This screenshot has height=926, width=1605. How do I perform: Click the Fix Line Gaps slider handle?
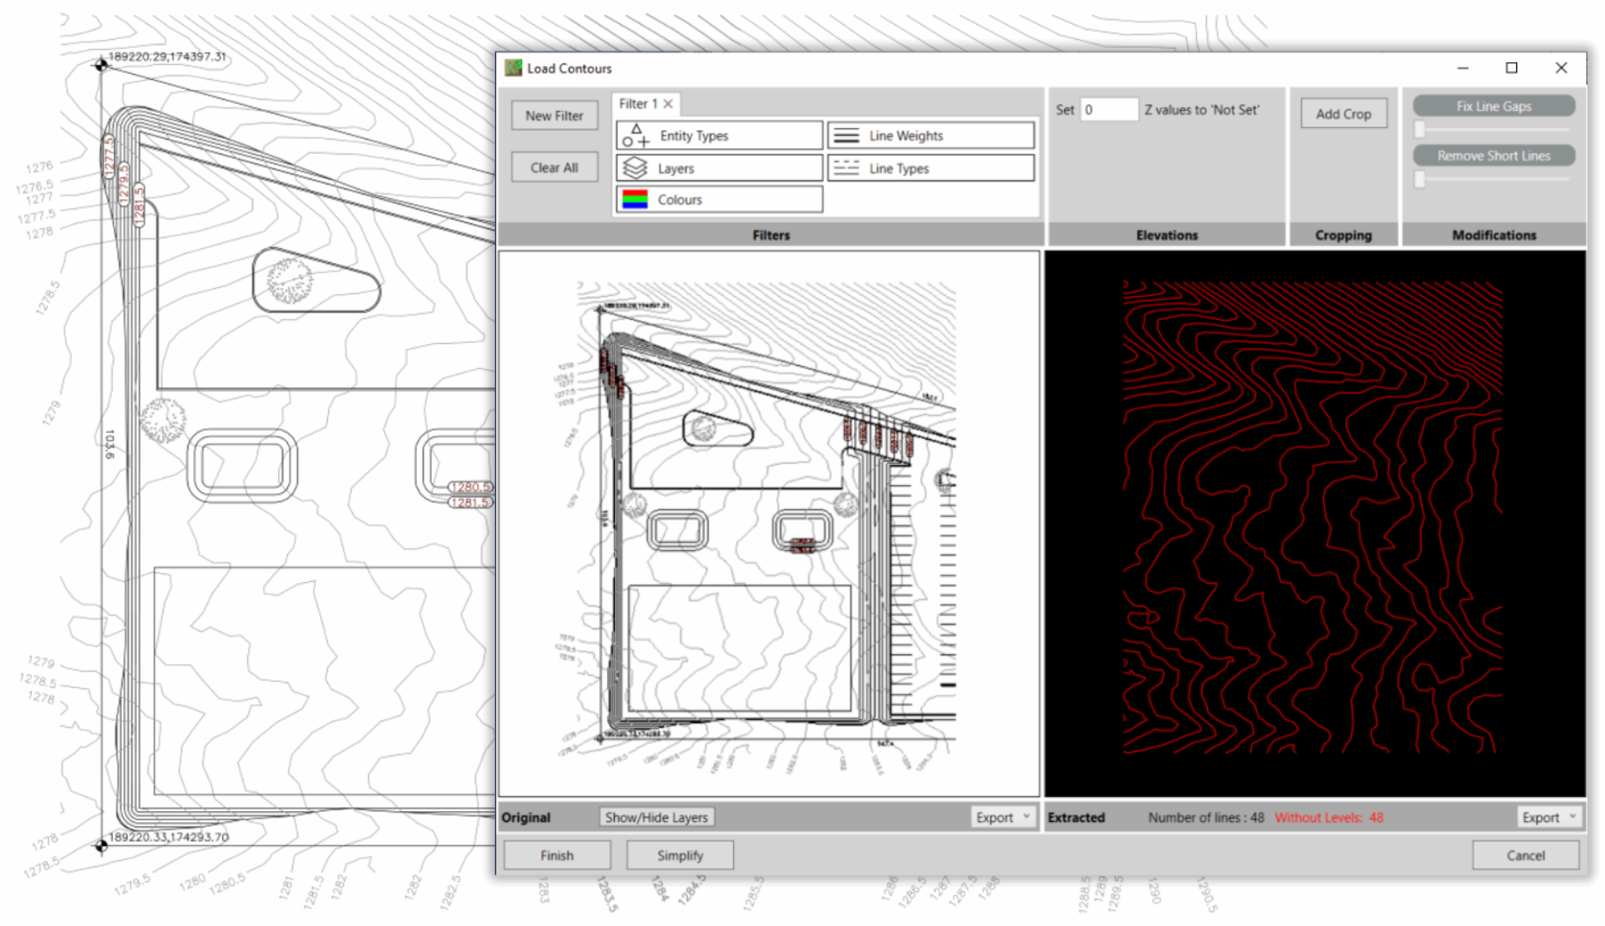1419,130
